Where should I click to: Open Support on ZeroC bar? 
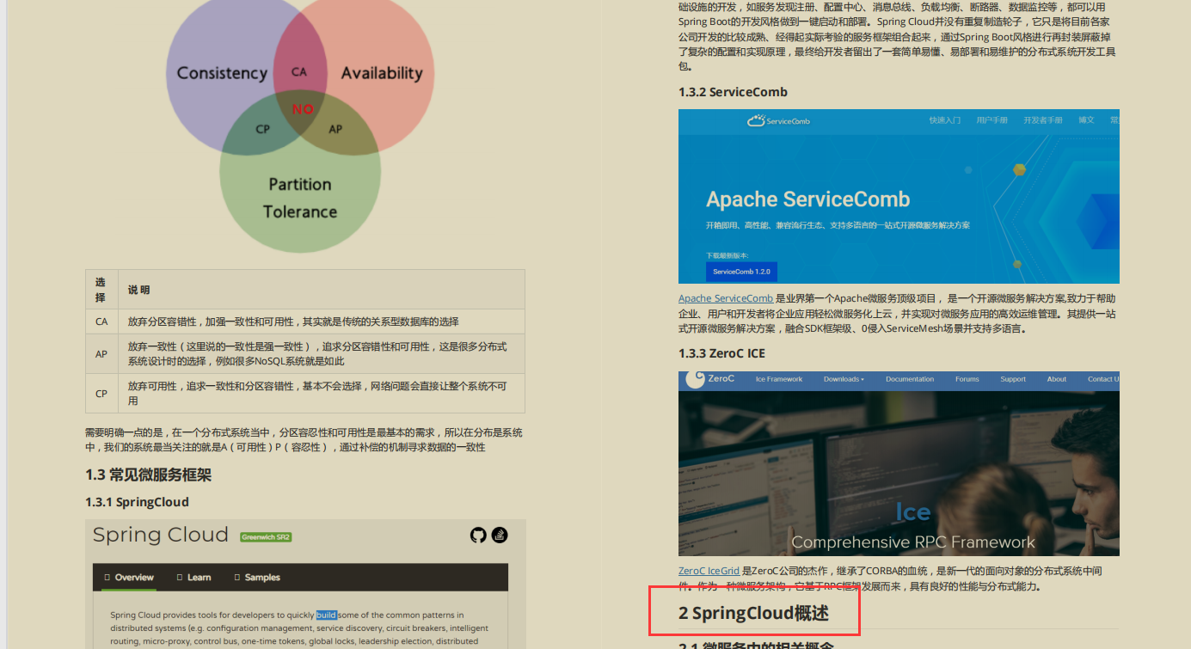click(x=1012, y=379)
